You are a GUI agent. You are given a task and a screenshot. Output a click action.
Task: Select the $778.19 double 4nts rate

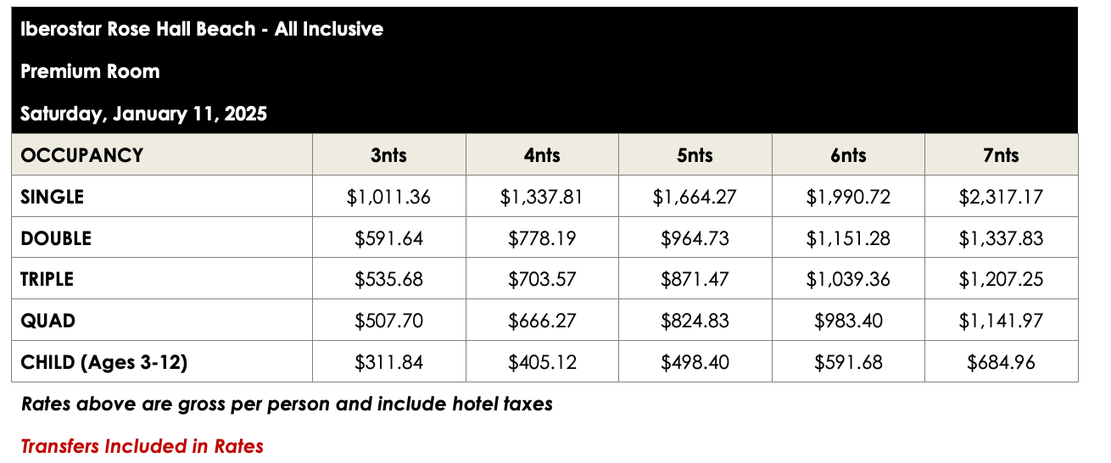542,238
